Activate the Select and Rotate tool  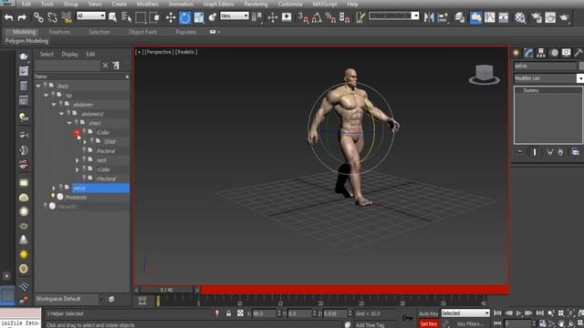(184, 17)
